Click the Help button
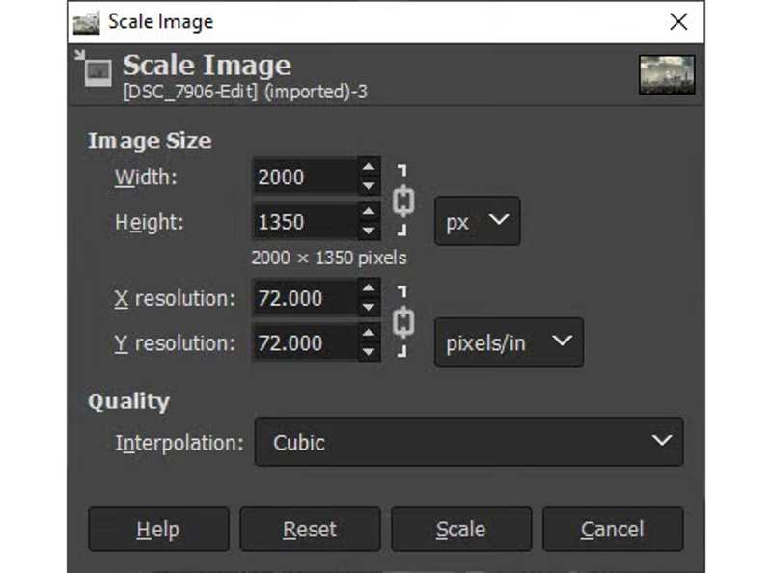The width and height of the screenshot is (772, 573). pos(157,529)
